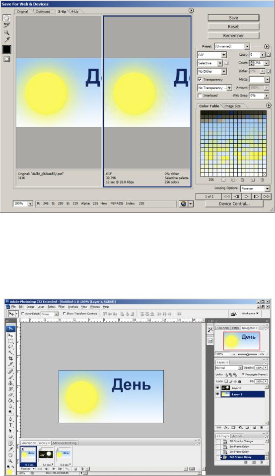Open the Workspace menu
This screenshot has height=476, width=275.
pyautogui.click(x=250, y=313)
